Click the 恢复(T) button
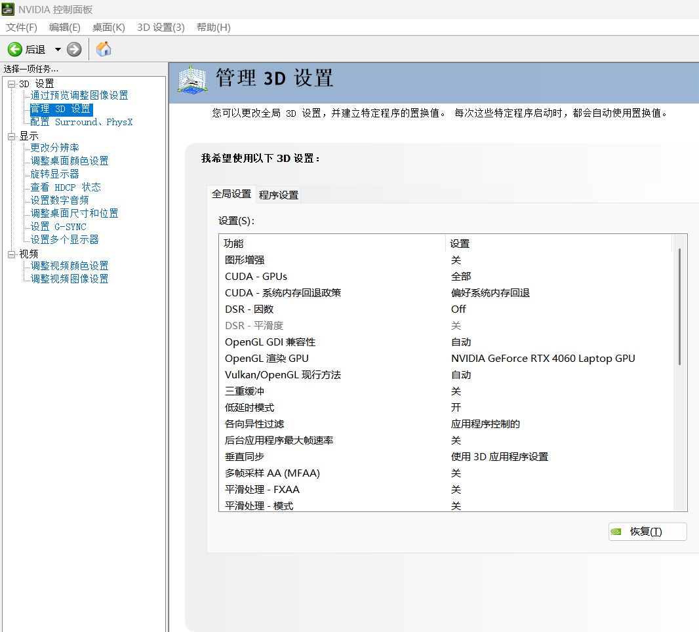This screenshot has width=699, height=632. pos(647,531)
